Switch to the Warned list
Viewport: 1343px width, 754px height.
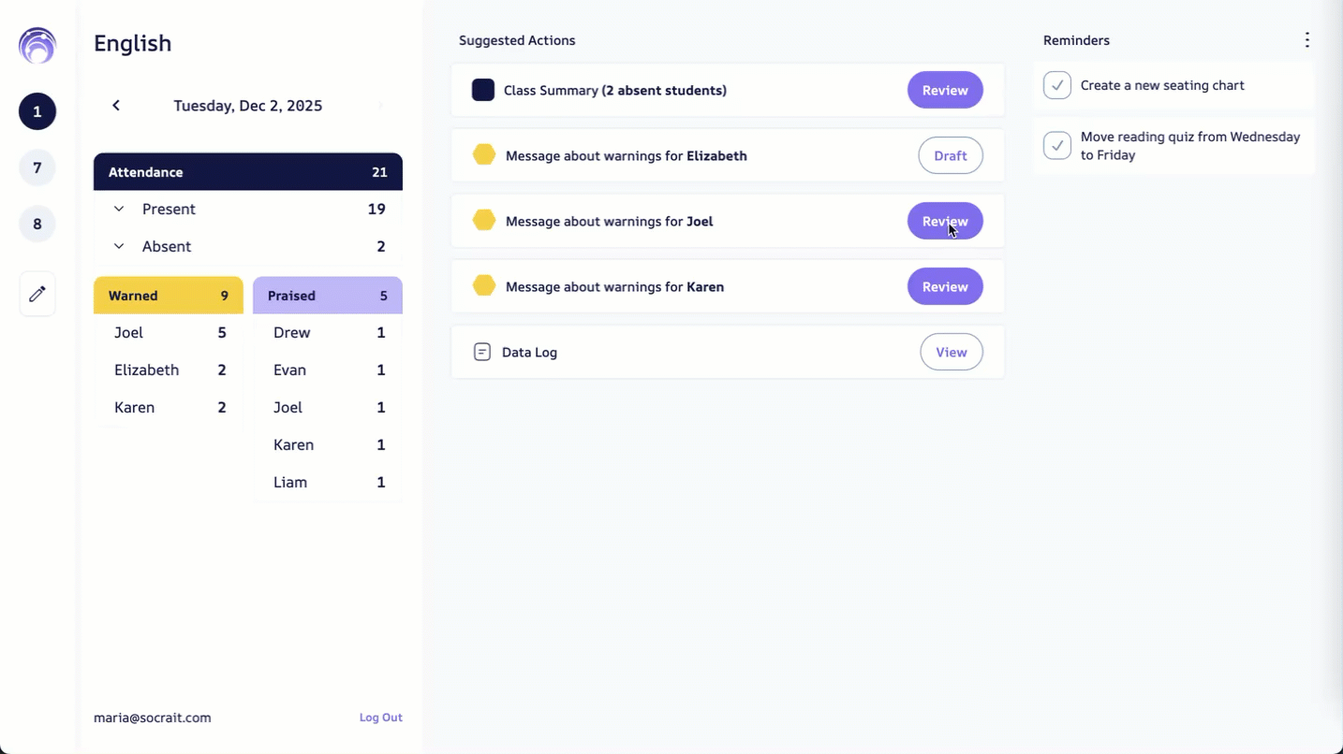click(x=169, y=295)
